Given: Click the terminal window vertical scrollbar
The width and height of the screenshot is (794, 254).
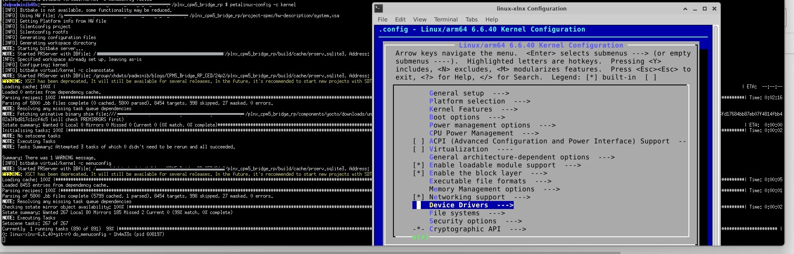Looking at the screenshot, I should click(715, 135).
